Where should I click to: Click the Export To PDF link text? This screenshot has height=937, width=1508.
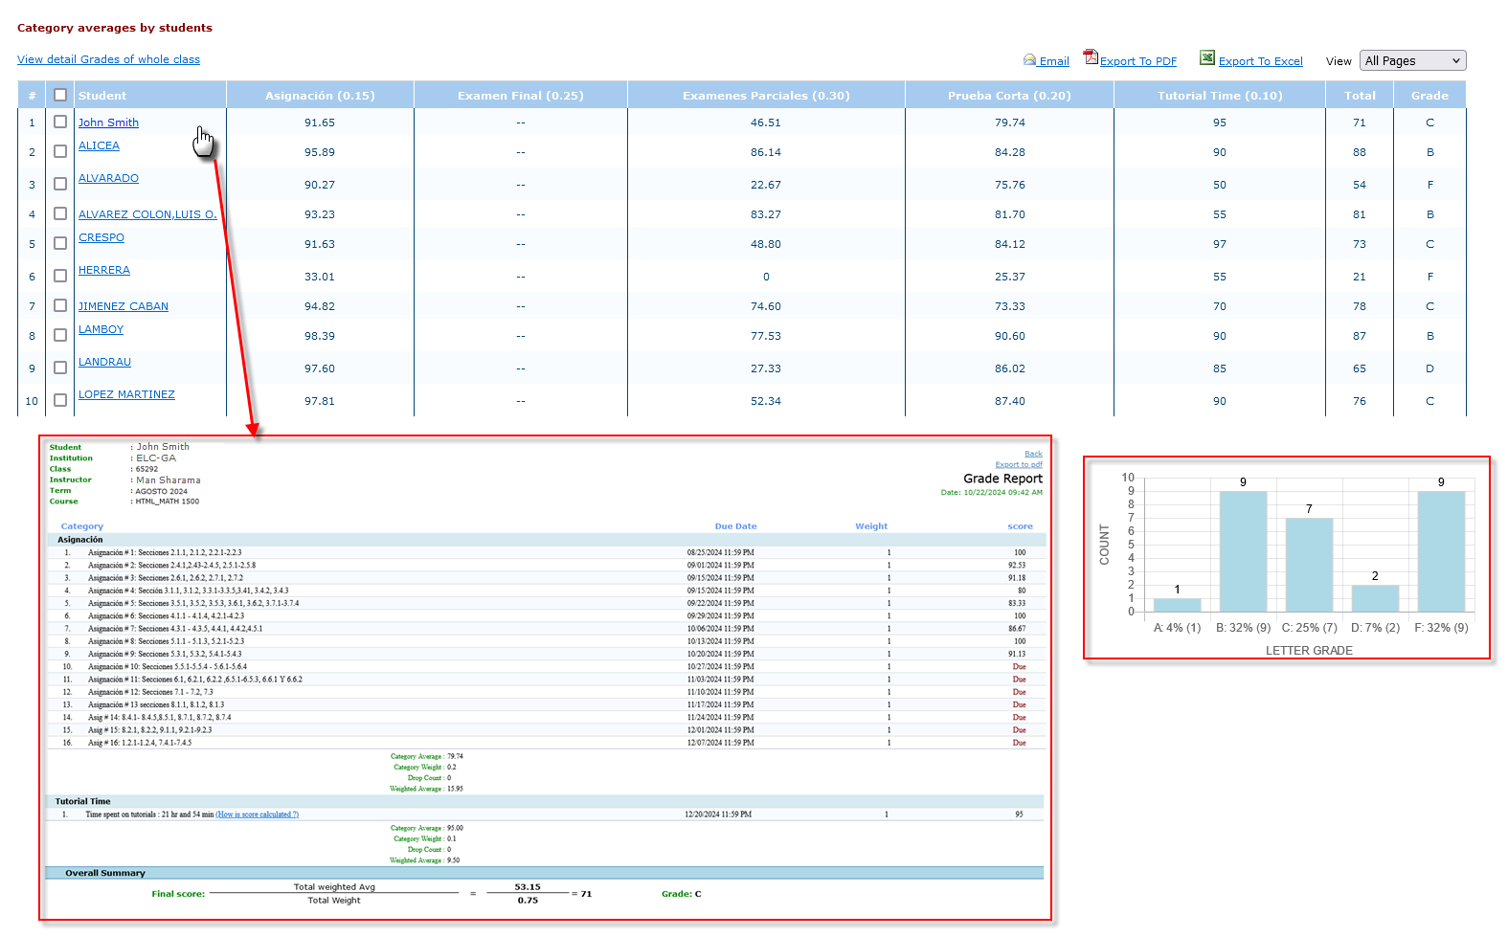pos(1137,61)
